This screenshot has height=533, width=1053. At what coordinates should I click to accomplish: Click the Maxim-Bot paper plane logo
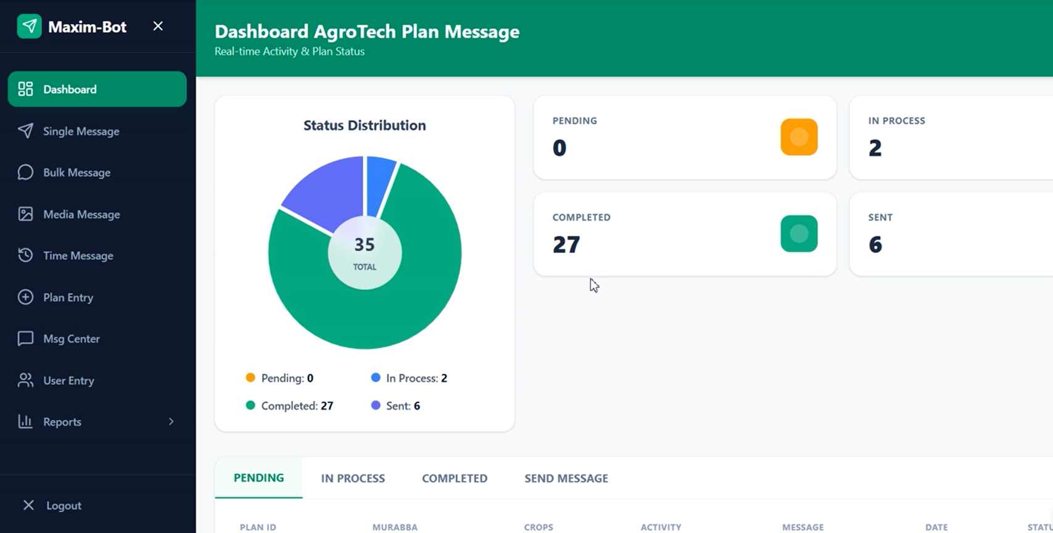[29, 27]
